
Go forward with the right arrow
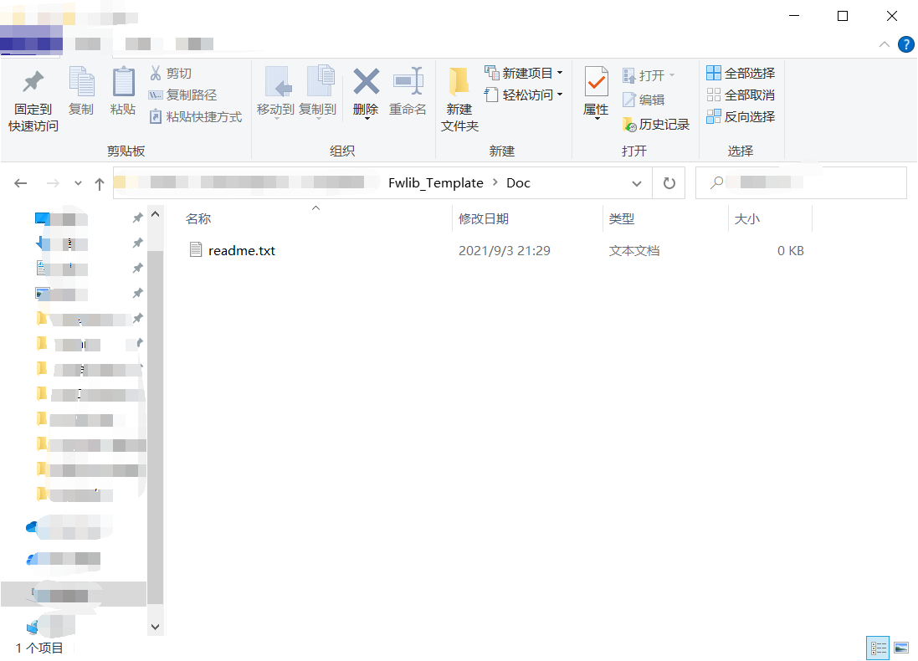tap(53, 183)
